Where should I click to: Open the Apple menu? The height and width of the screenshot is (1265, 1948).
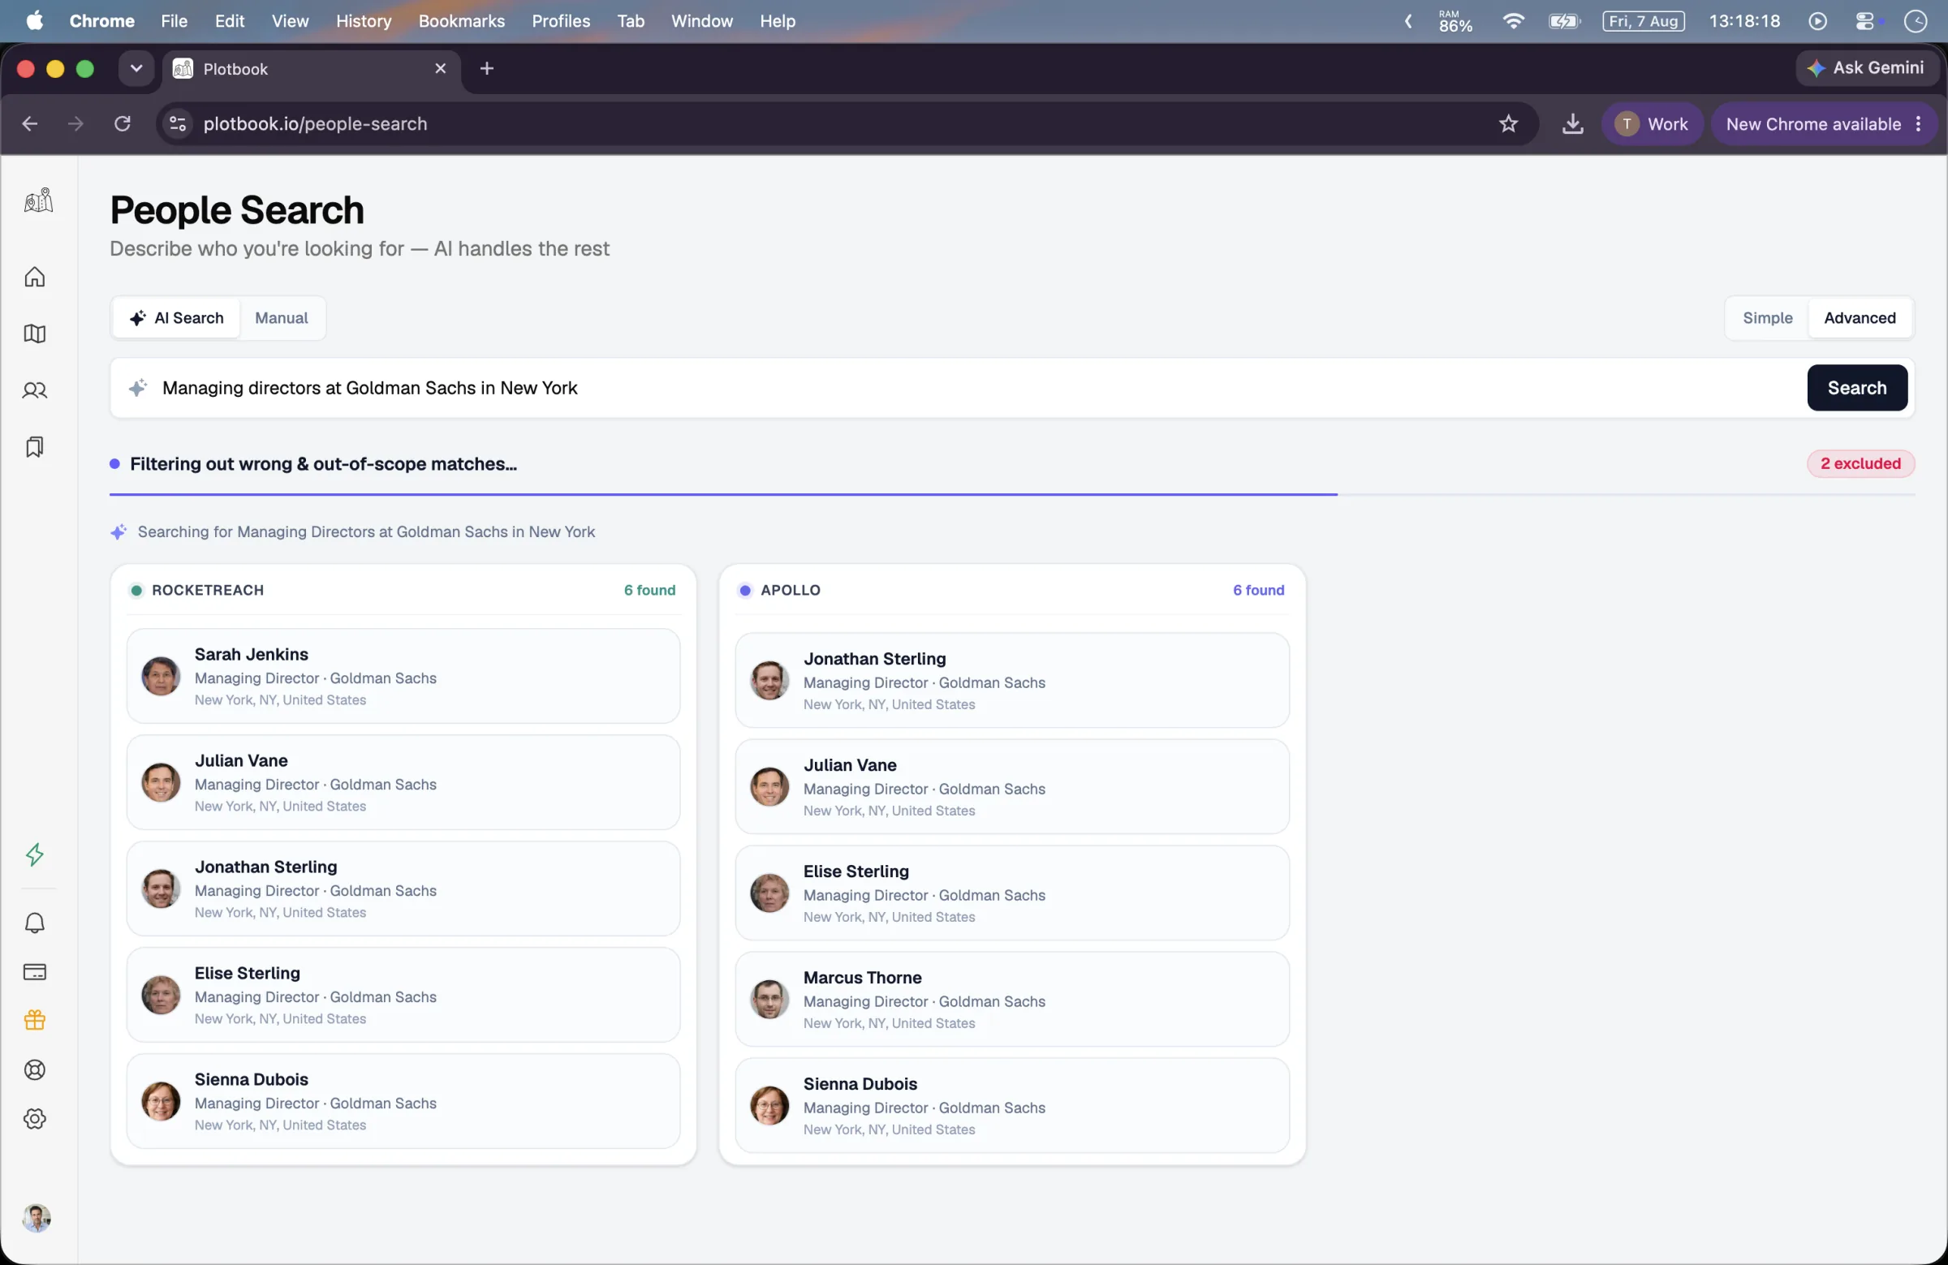[x=34, y=20]
